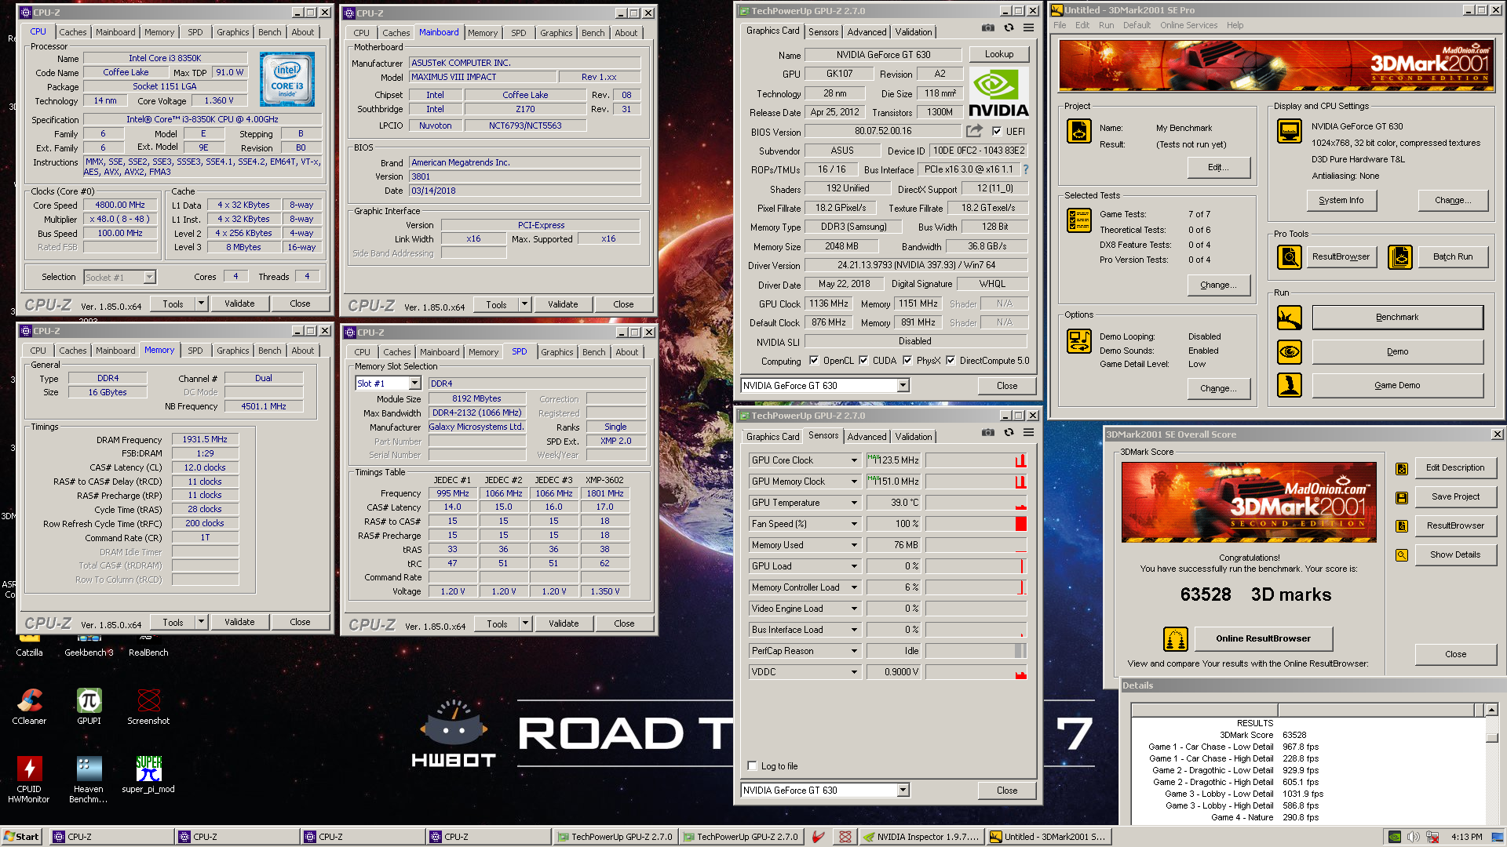Open GPU selection dropdown in GPU-Z Graphics Card window
Image resolution: width=1507 pixels, height=847 pixels.
(903, 386)
